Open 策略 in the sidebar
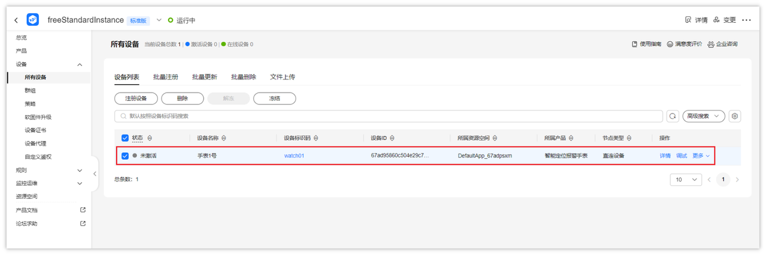Screen dimensions: 766x255 30,103
